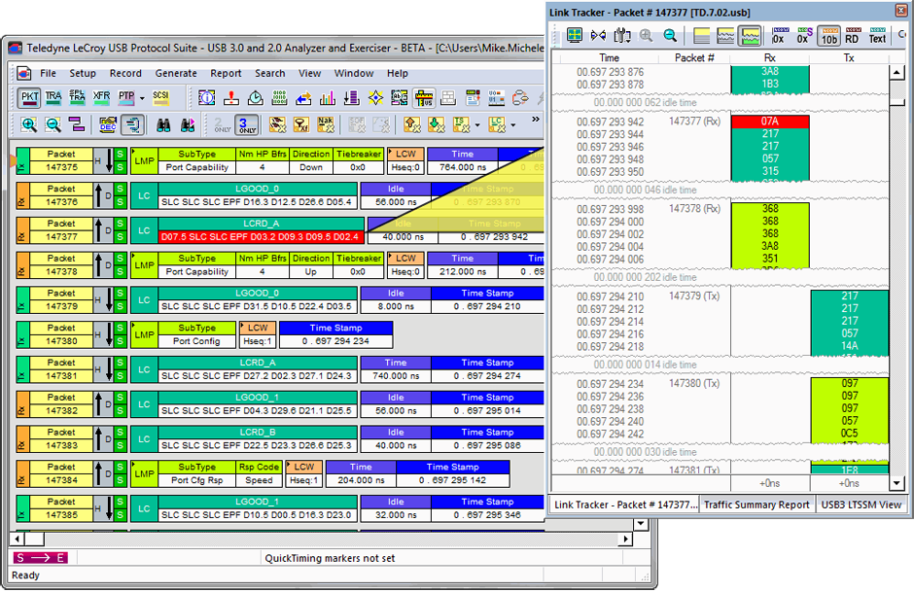Toggle the XFR transfer display level
The width and height of the screenshot is (914, 592).
pyautogui.click(x=101, y=98)
